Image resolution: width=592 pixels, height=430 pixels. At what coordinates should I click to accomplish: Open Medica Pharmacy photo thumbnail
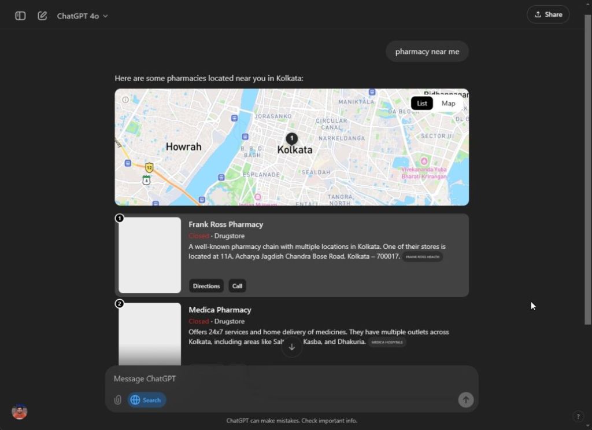[150, 334]
